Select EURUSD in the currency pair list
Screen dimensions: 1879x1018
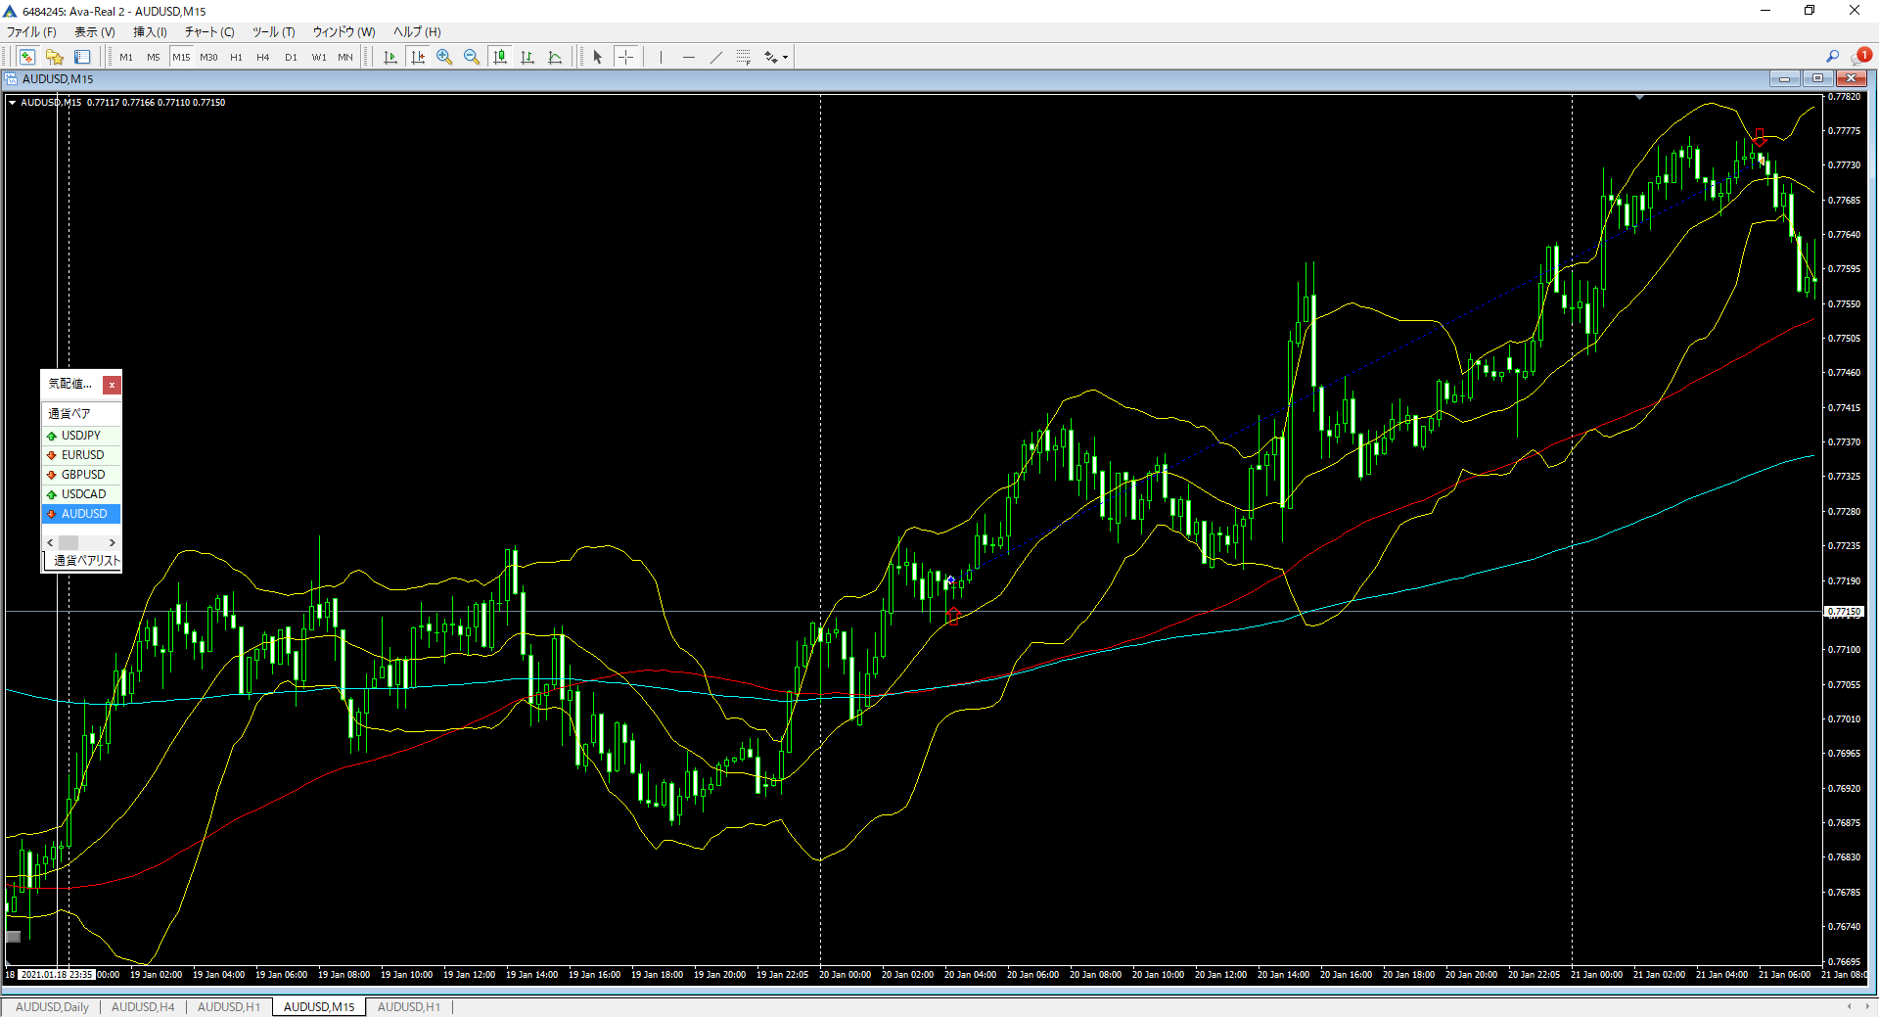[x=81, y=455]
